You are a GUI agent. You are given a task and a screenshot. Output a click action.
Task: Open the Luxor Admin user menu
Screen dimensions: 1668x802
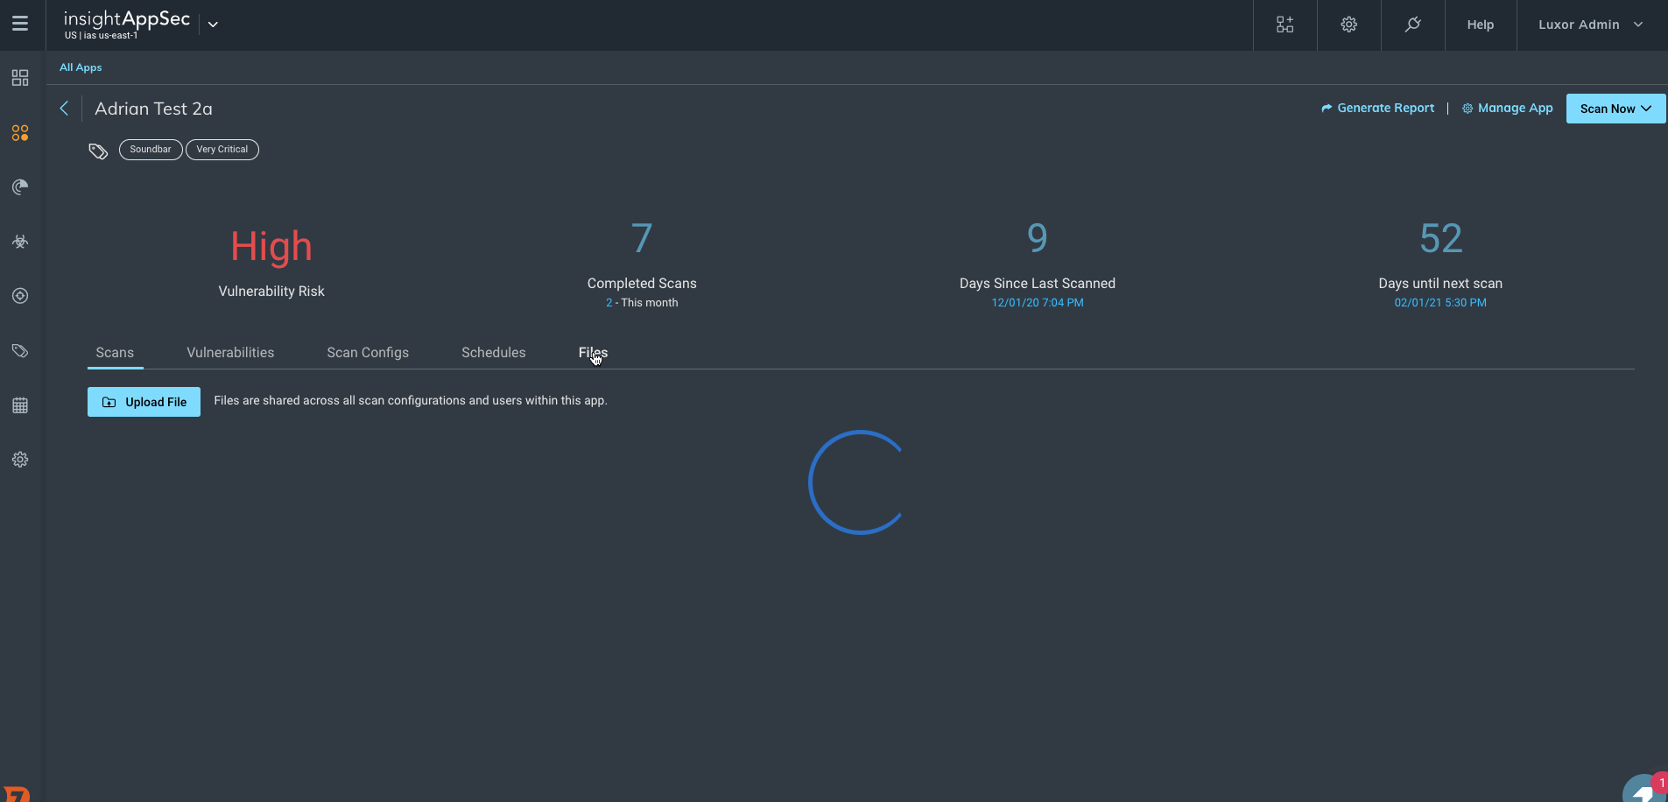(1590, 25)
